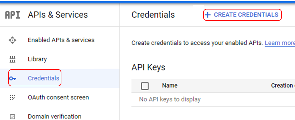Image resolution: width=295 pixels, height=120 pixels.
Task: Click the Credentials page heading
Action: (x=153, y=15)
